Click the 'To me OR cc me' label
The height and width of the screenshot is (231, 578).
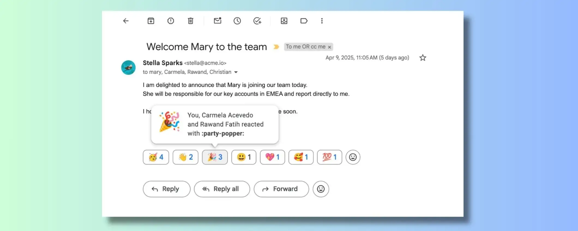(x=305, y=47)
